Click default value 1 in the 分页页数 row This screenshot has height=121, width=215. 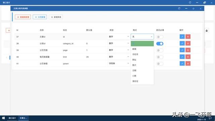87,50
